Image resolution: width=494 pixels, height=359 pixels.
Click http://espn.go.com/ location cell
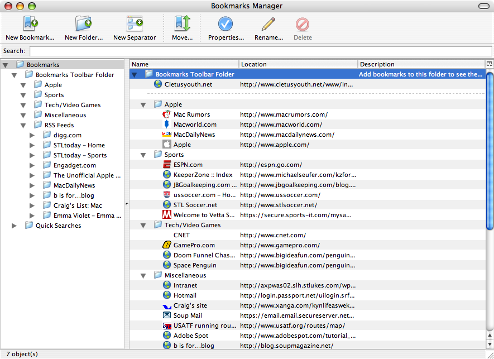pos(271,165)
